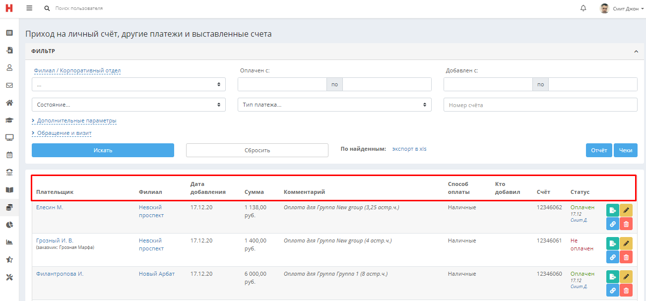Open sidebar list/dashboard icon
Image resolution: width=646 pixels, height=301 pixels.
tap(9, 33)
